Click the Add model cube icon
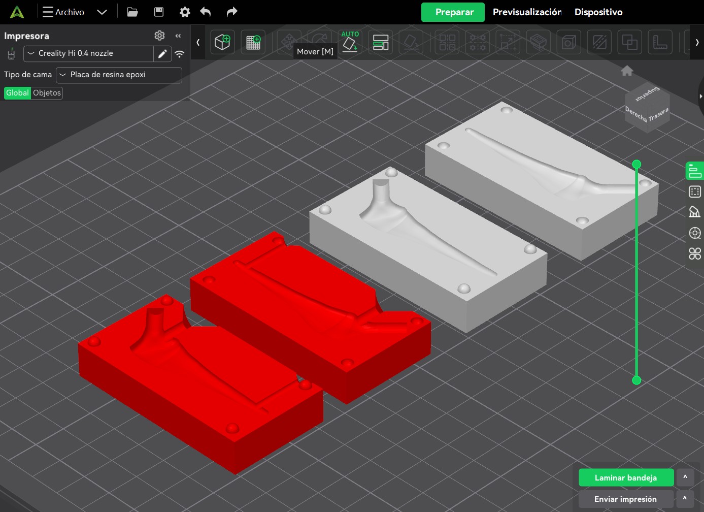The image size is (704, 512). click(222, 42)
